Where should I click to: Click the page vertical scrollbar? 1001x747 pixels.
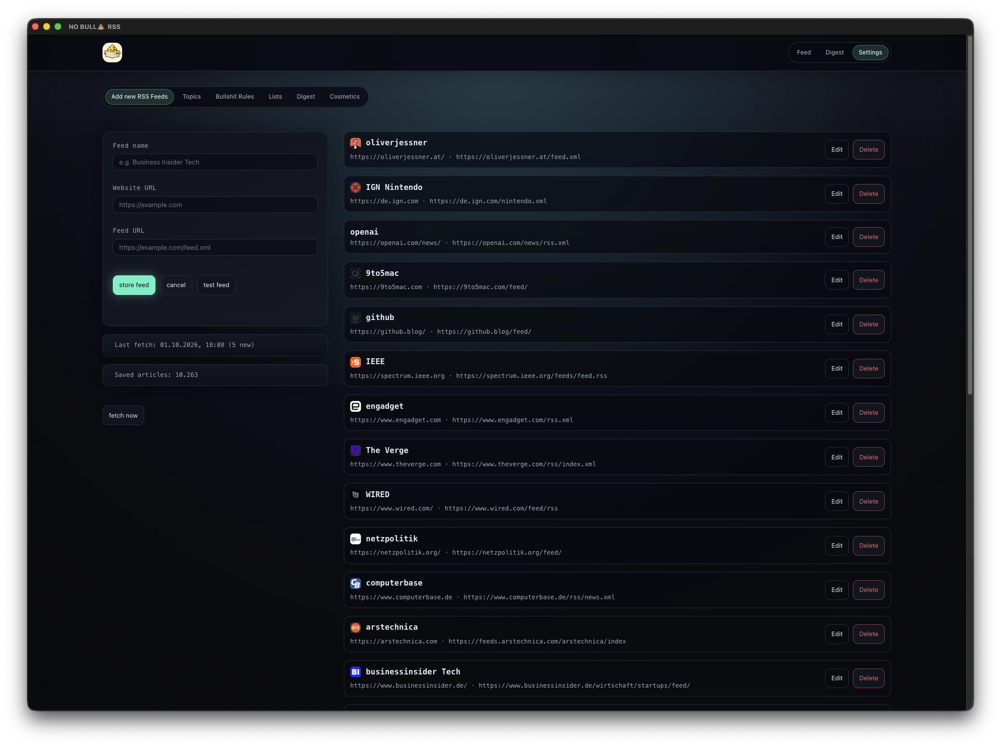[970, 215]
